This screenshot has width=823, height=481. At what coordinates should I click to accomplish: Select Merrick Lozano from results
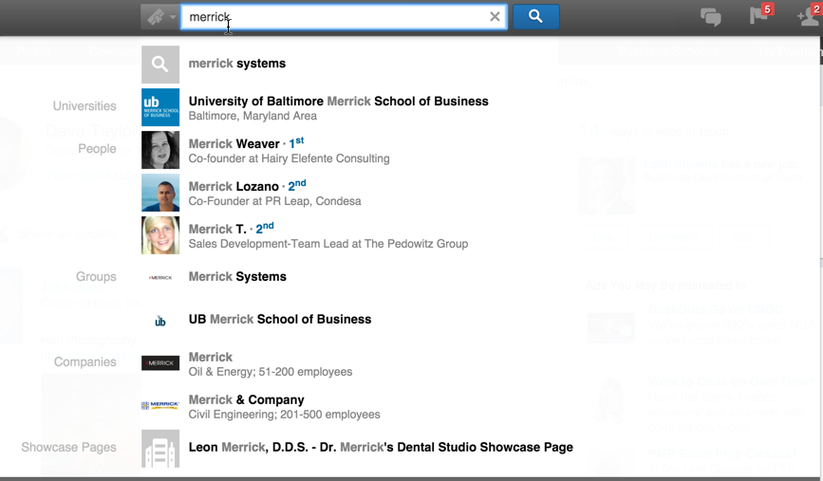[234, 186]
